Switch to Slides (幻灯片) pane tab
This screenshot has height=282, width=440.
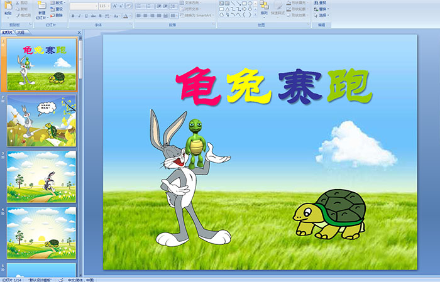click(7, 33)
